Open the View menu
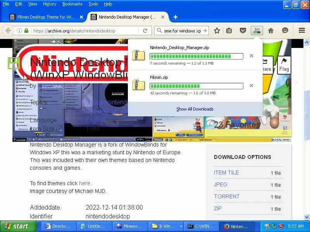This screenshot has width=310, height=232. click(33, 4)
